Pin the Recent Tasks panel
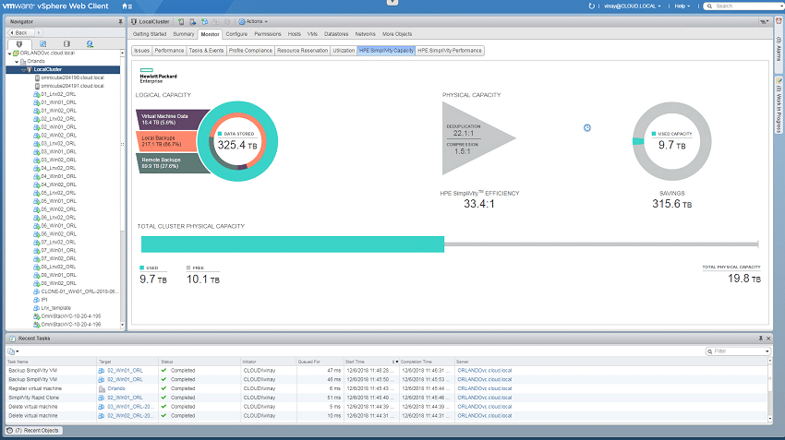Image resolution: width=785 pixels, height=440 pixels. pos(761,339)
